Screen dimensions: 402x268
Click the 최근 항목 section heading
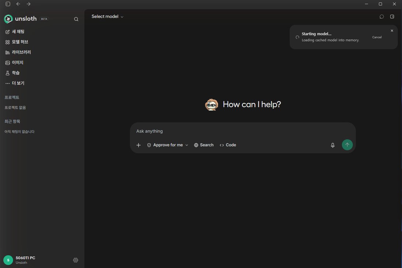point(12,122)
